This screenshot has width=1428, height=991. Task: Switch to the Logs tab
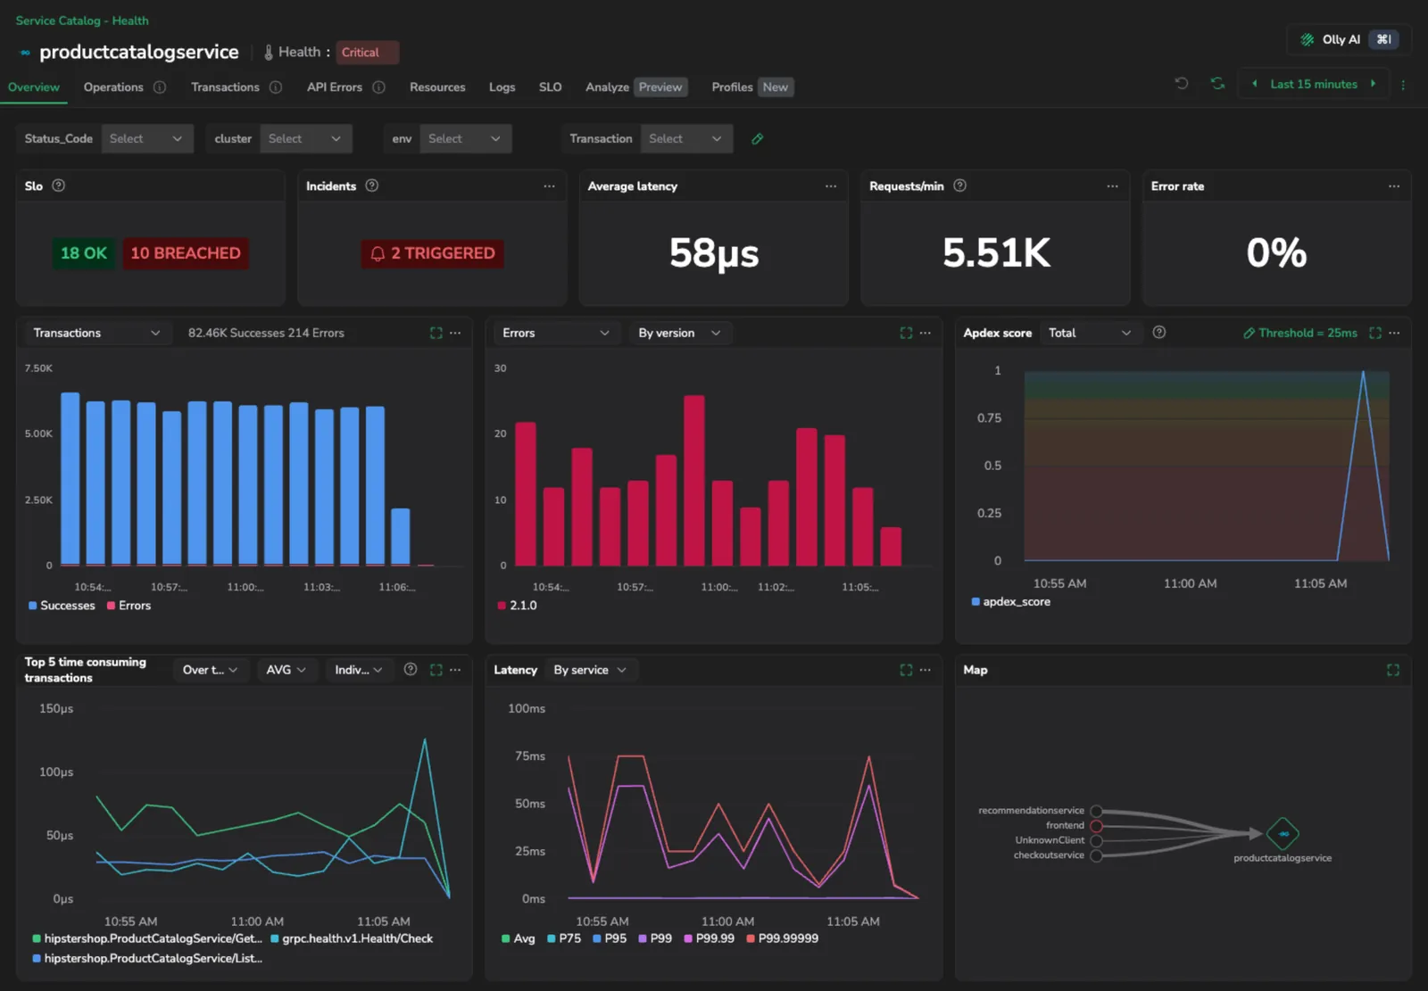pyautogui.click(x=502, y=87)
